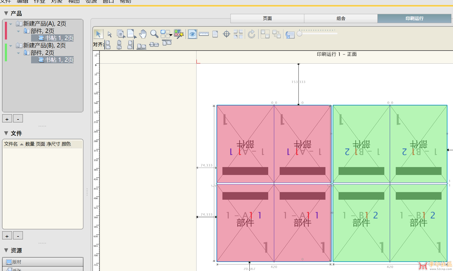Select 部件, 2页 under product B

coord(42,53)
